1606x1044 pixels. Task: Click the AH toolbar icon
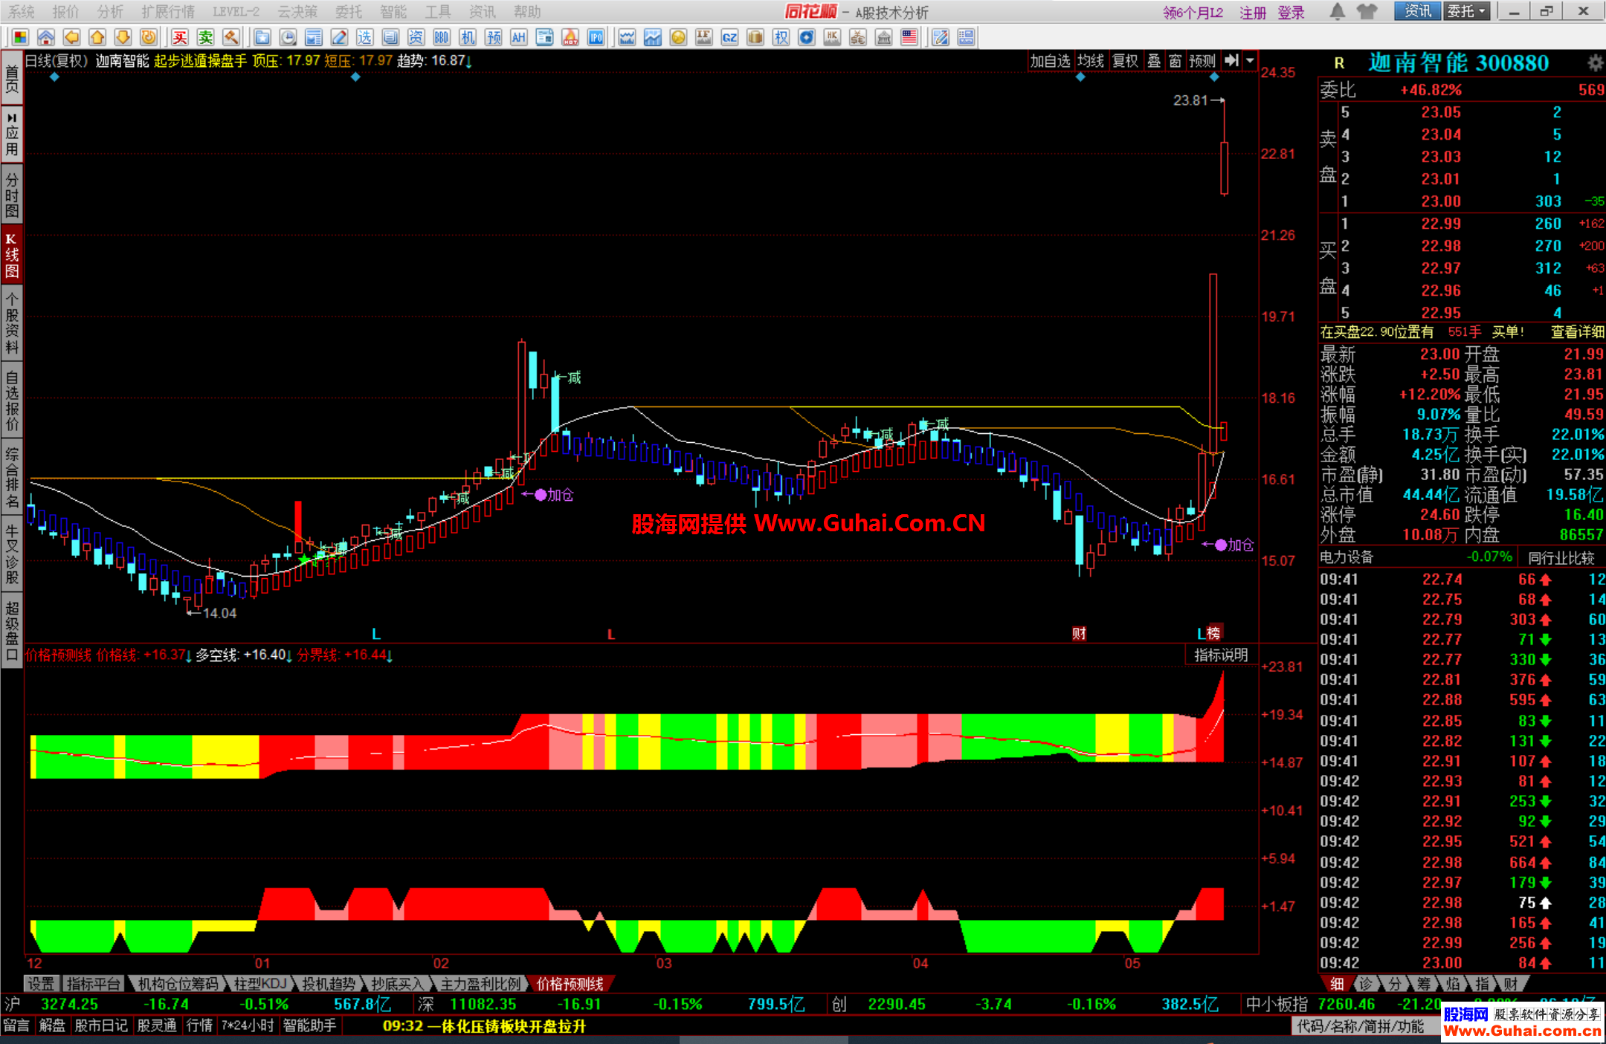[519, 37]
